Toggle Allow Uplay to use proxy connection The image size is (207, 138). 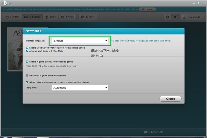click(27, 82)
